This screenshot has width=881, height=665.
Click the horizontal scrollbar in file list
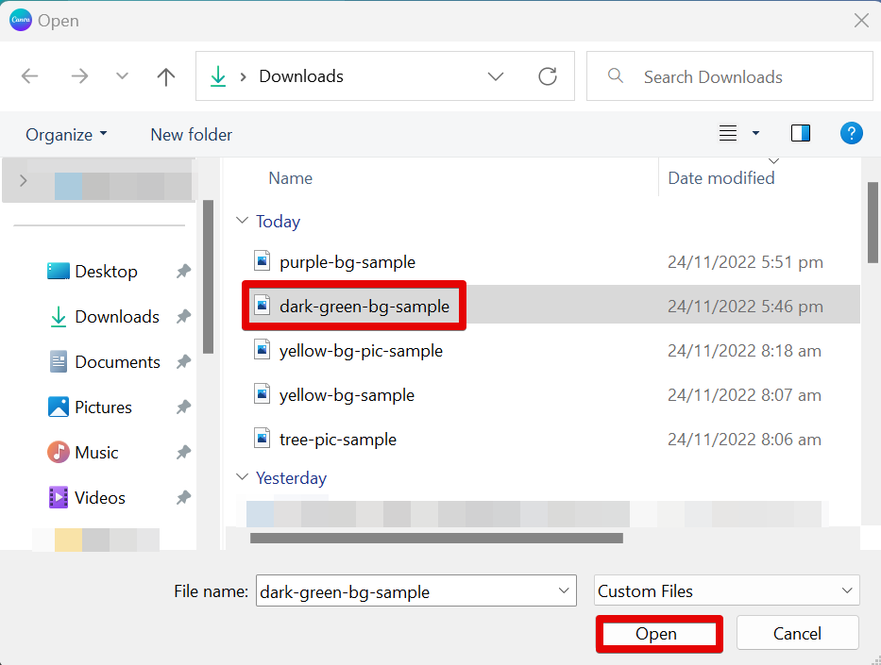(x=436, y=539)
